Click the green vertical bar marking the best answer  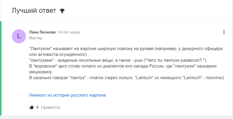click(x=1, y=68)
